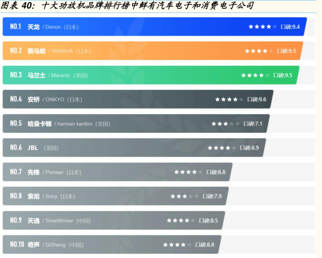Click the star rating on the harman kardon row

pos(225,124)
